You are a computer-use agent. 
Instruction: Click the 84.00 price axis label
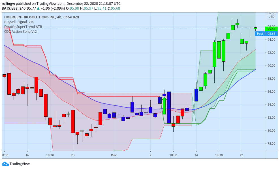pyautogui.click(x=271, y=105)
